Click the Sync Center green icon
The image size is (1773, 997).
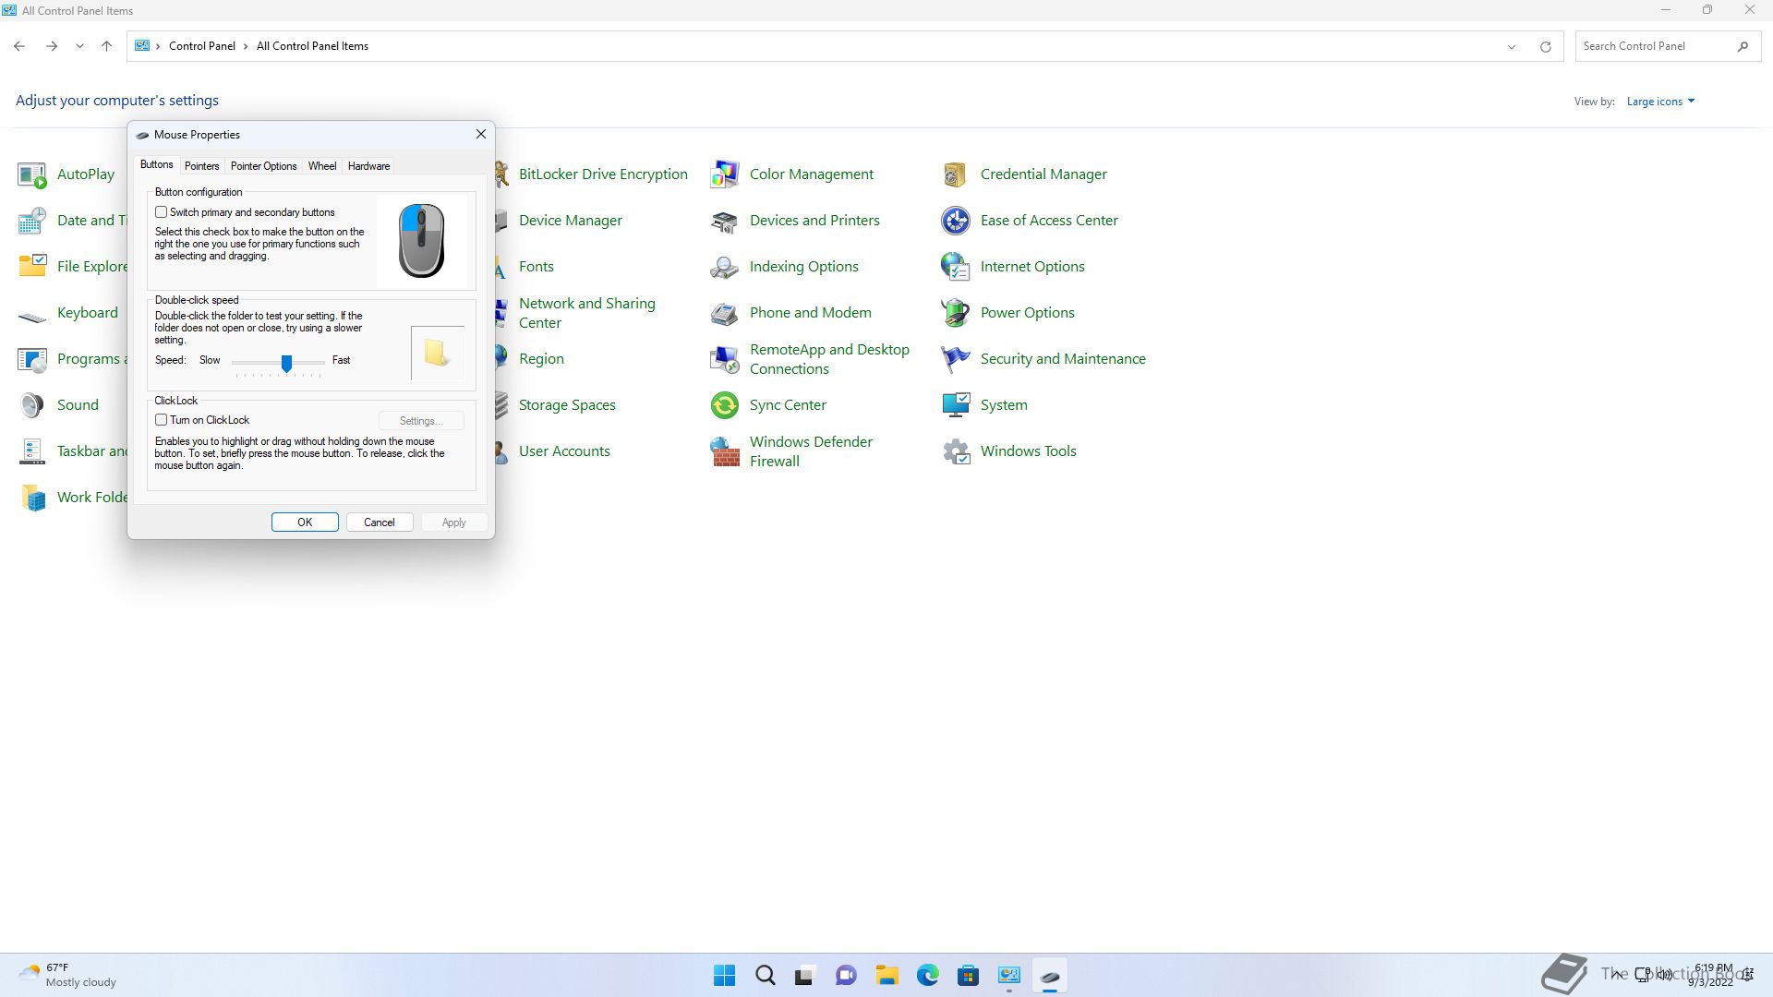(725, 405)
